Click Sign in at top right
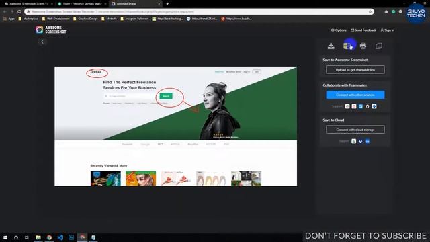Image resolution: width=430 pixels, height=242 pixels. 387,30
